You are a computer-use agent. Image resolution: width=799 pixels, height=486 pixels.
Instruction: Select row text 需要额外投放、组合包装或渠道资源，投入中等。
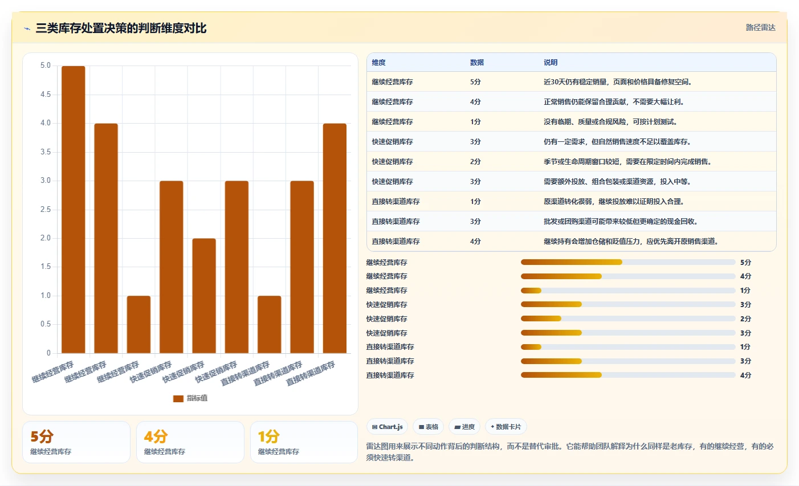[618, 182]
